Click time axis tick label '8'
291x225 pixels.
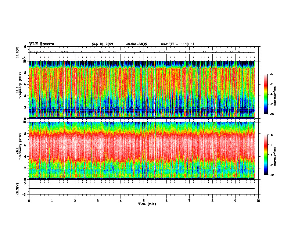click(x=212, y=201)
